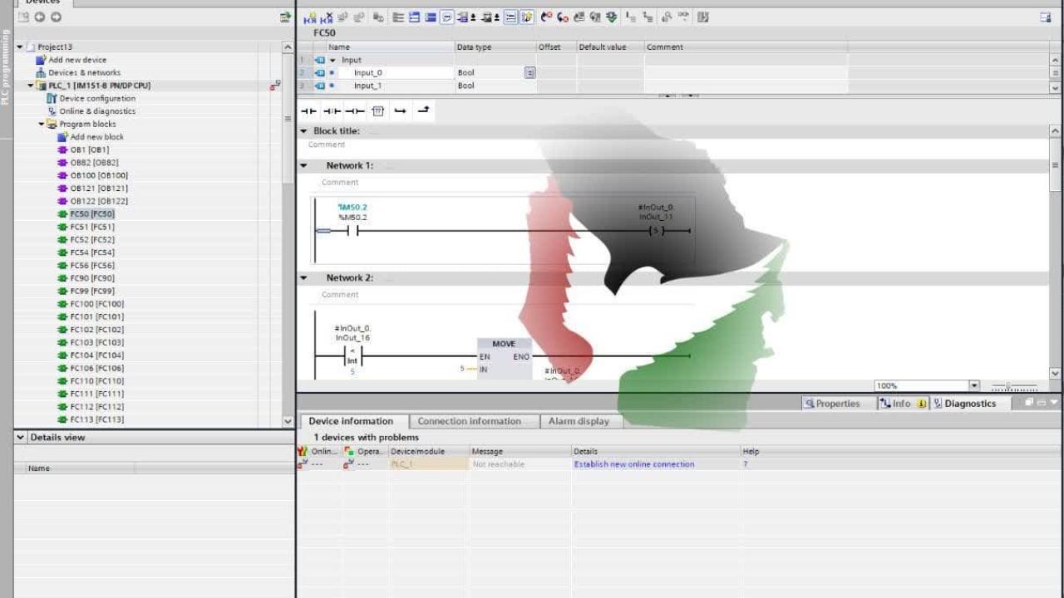Open the Alarm display tab

coord(579,421)
